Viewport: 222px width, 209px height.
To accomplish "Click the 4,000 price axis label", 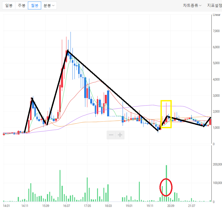I will [x=216, y=79].
